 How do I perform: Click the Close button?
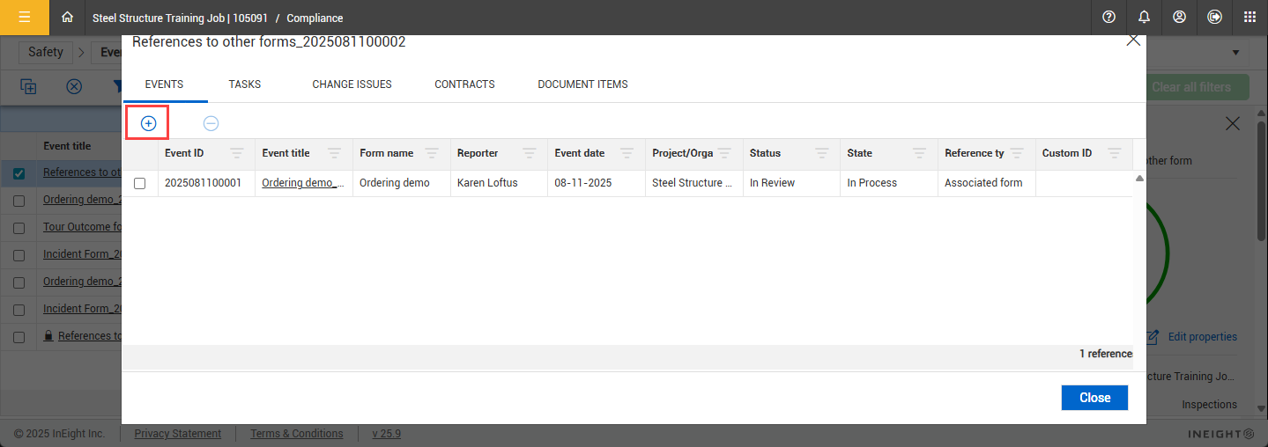[1094, 398]
